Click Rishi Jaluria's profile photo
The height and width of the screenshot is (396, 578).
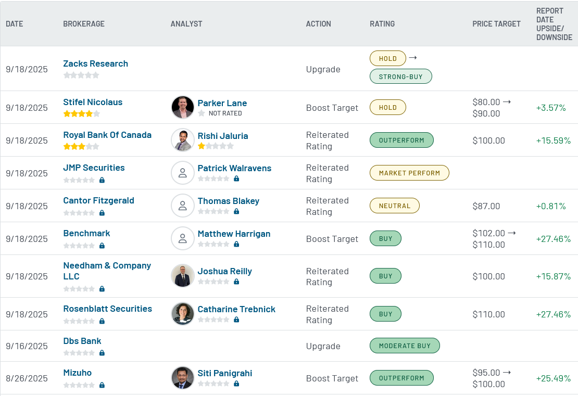pos(182,140)
